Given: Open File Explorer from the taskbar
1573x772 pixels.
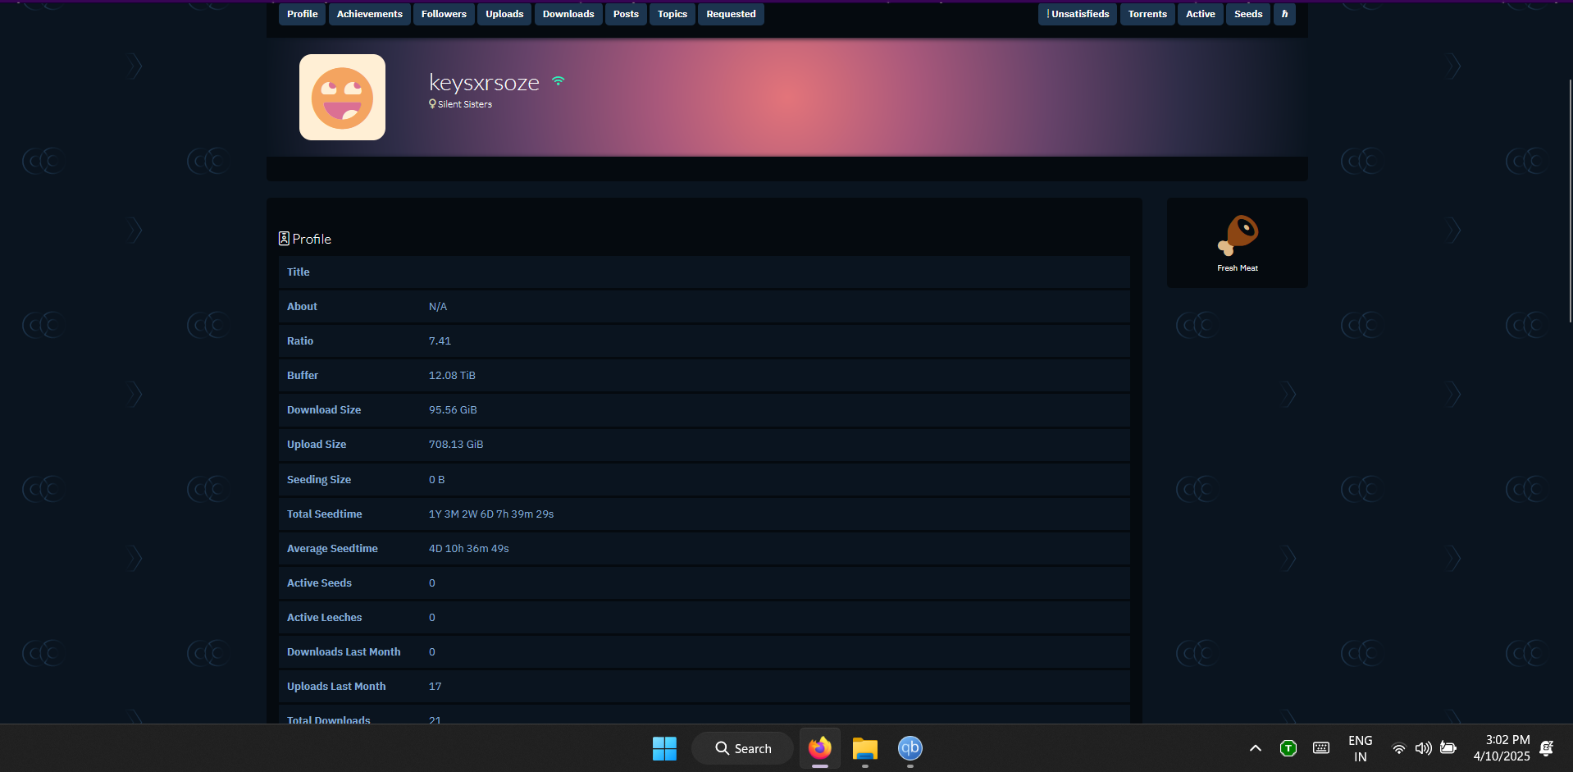Looking at the screenshot, I should [864, 748].
